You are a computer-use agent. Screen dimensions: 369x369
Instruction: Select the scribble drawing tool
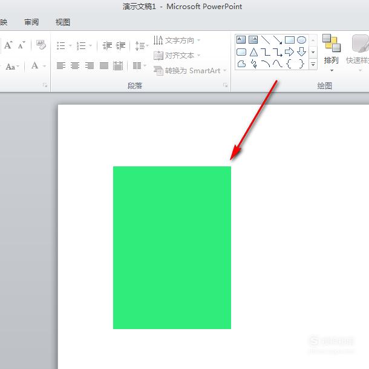pyautogui.click(x=253, y=64)
